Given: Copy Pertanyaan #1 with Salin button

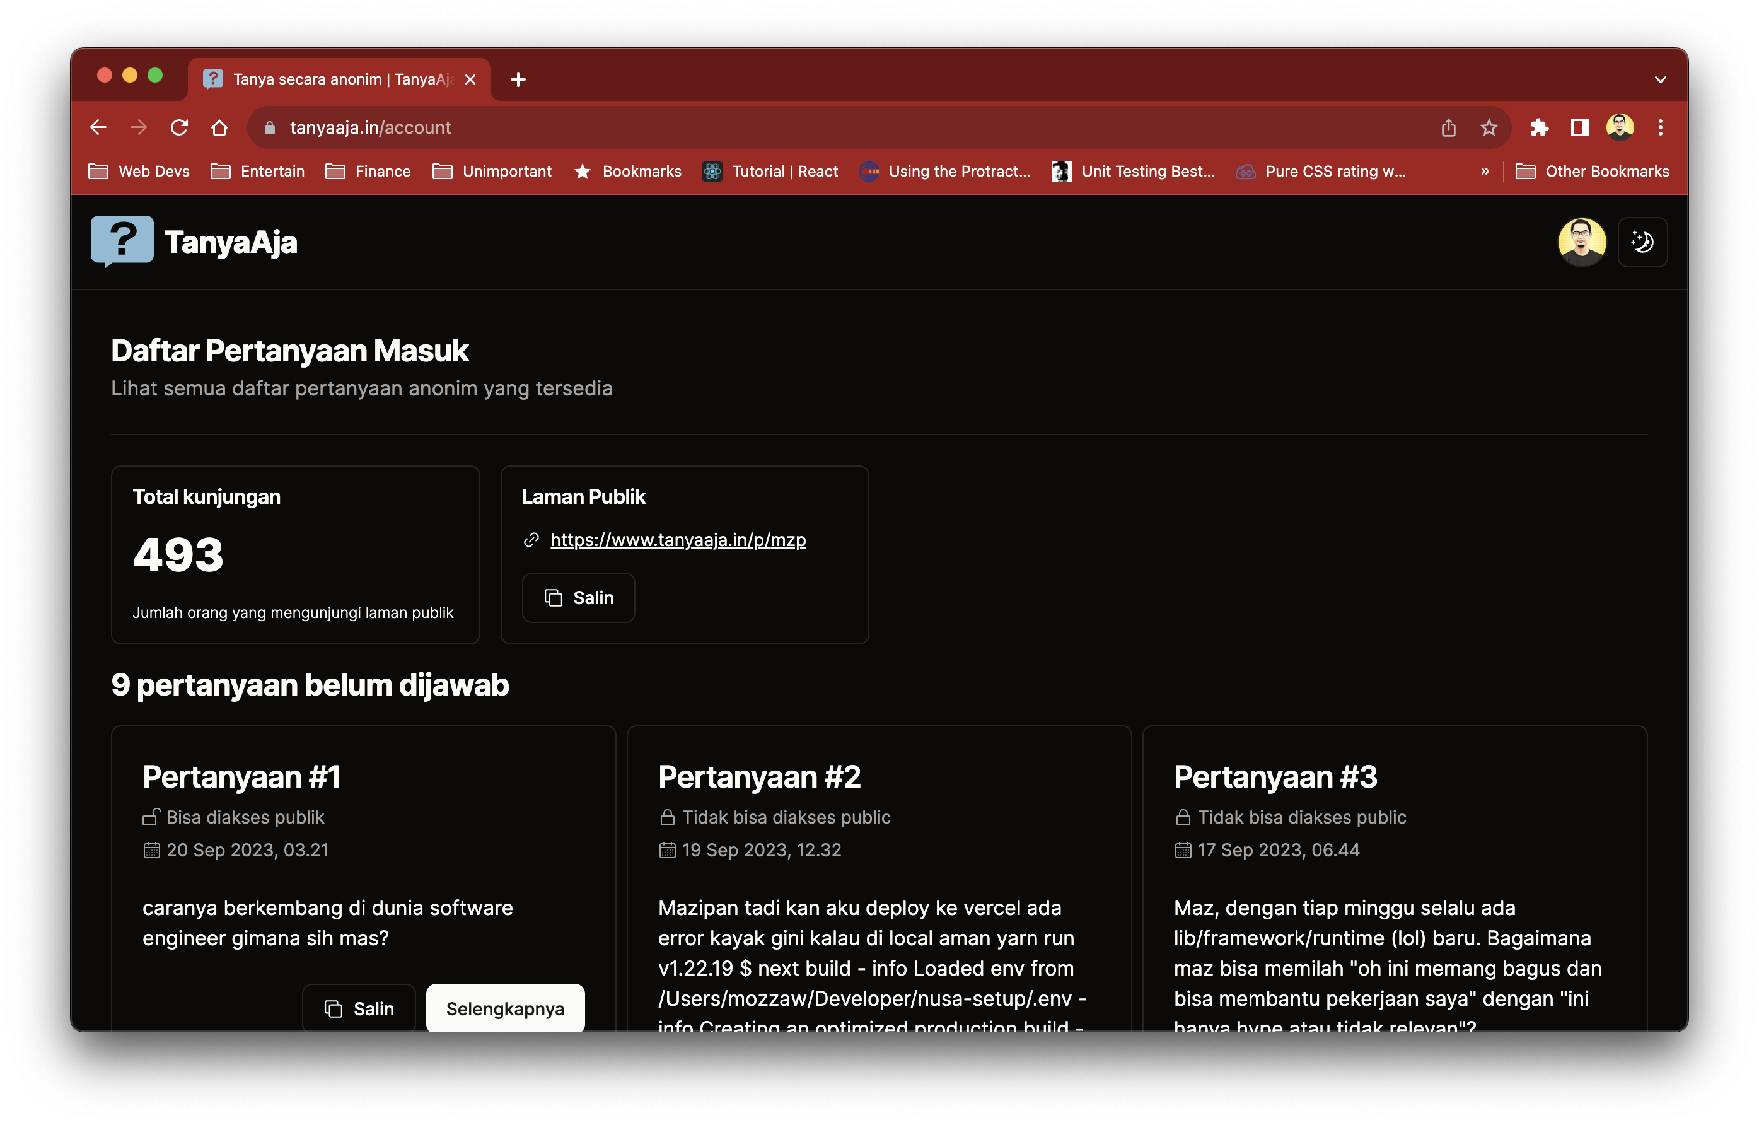Looking at the screenshot, I should (x=359, y=1008).
